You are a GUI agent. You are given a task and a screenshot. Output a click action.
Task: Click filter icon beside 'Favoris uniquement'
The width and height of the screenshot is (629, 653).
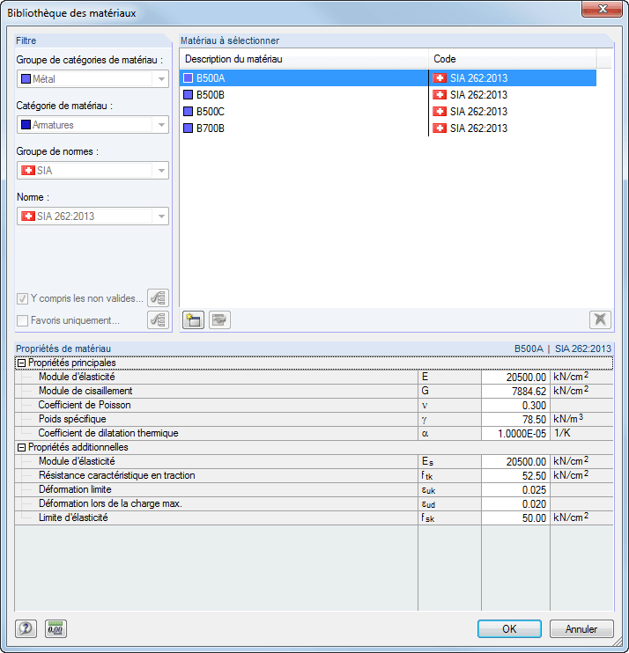click(158, 319)
